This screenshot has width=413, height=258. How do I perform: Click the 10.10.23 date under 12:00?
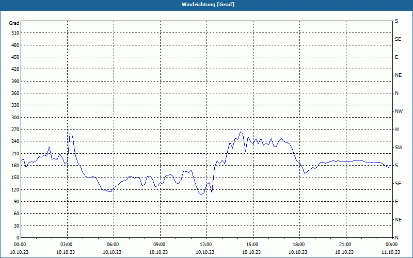(x=205, y=252)
